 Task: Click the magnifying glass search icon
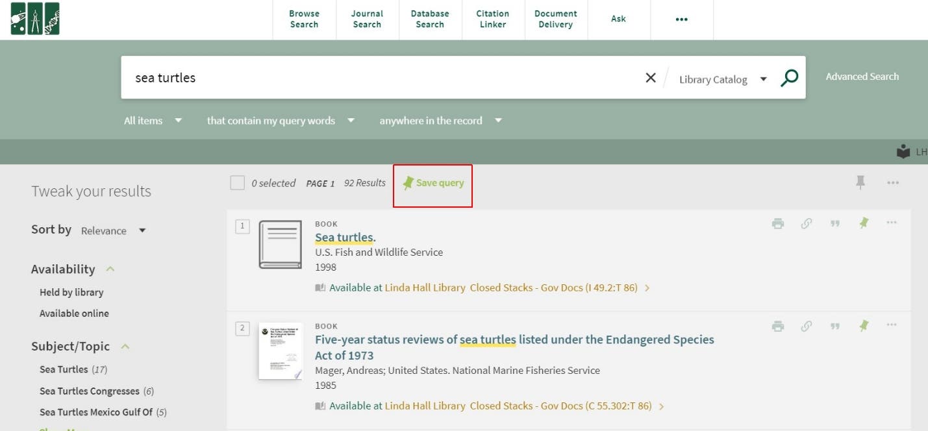pyautogui.click(x=789, y=79)
